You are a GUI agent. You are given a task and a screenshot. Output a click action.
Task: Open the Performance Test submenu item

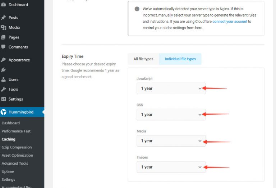pos(16,131)
